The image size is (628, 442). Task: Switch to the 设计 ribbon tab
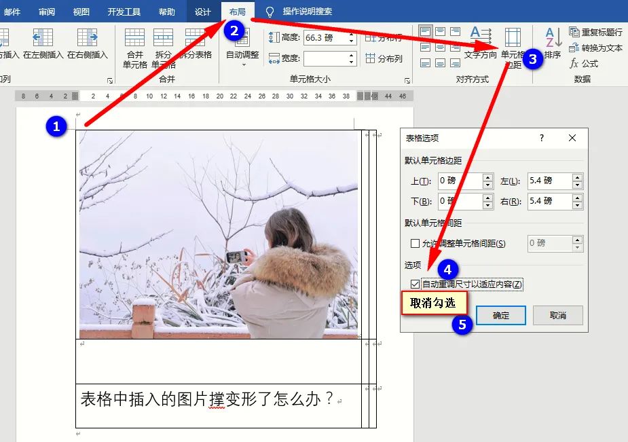202,11
